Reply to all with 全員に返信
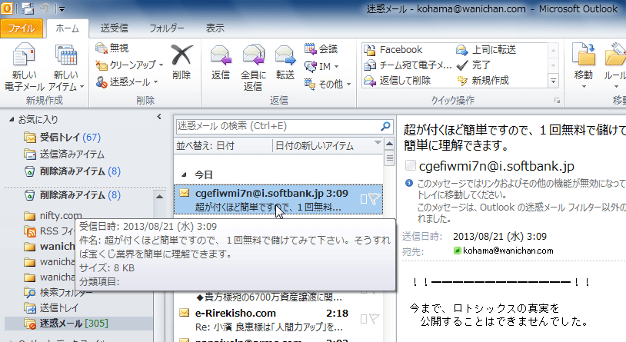 tap(253, 67)
